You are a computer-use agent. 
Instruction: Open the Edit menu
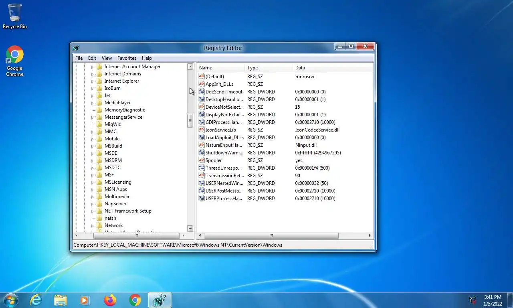(x=92, y=58)
